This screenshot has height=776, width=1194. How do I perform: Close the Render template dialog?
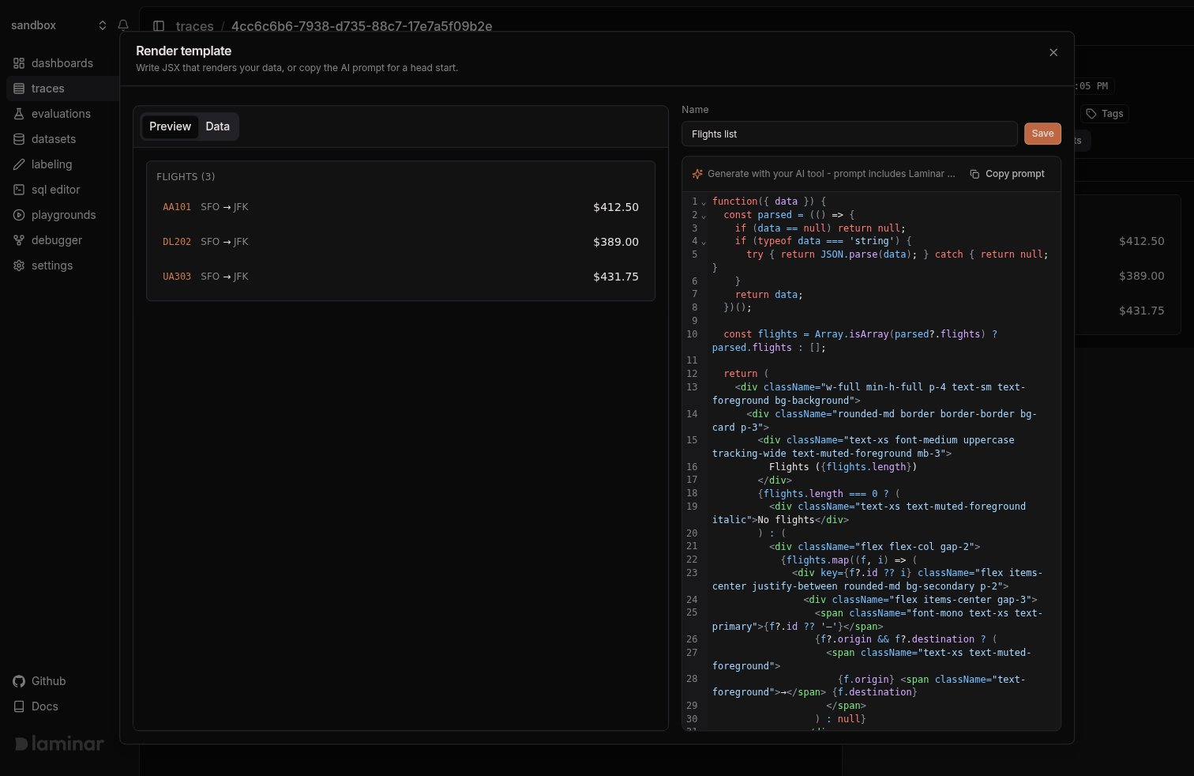[x=1053, y=52]
